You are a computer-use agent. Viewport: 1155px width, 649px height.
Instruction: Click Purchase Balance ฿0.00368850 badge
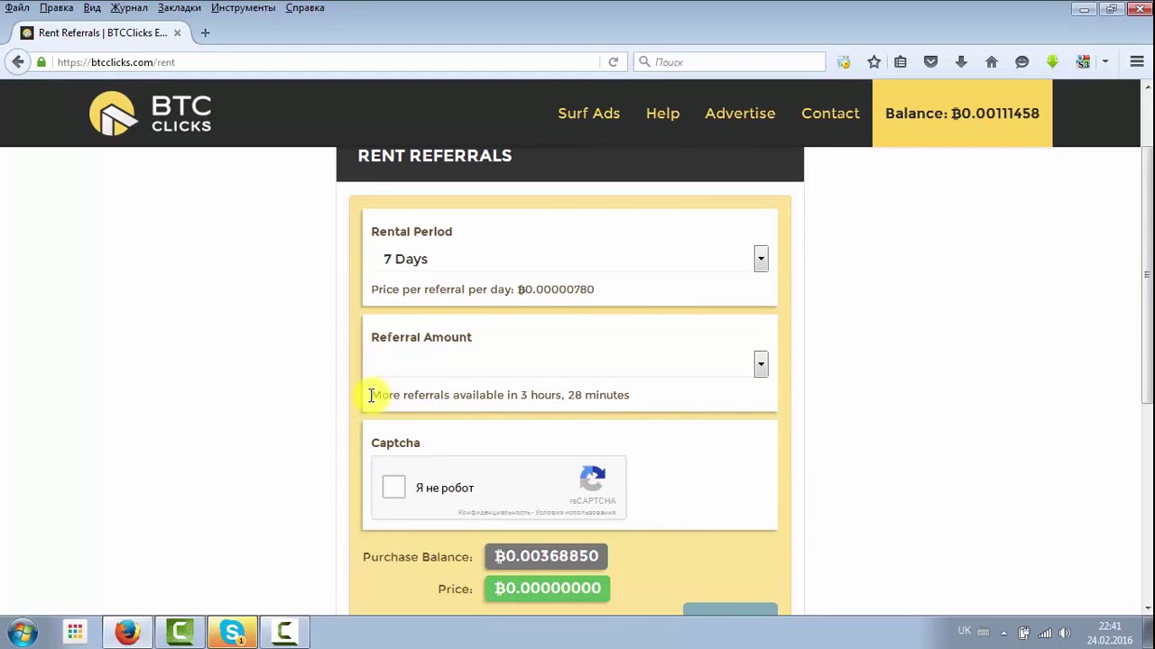pyautogui.click(x=546, y=556)
